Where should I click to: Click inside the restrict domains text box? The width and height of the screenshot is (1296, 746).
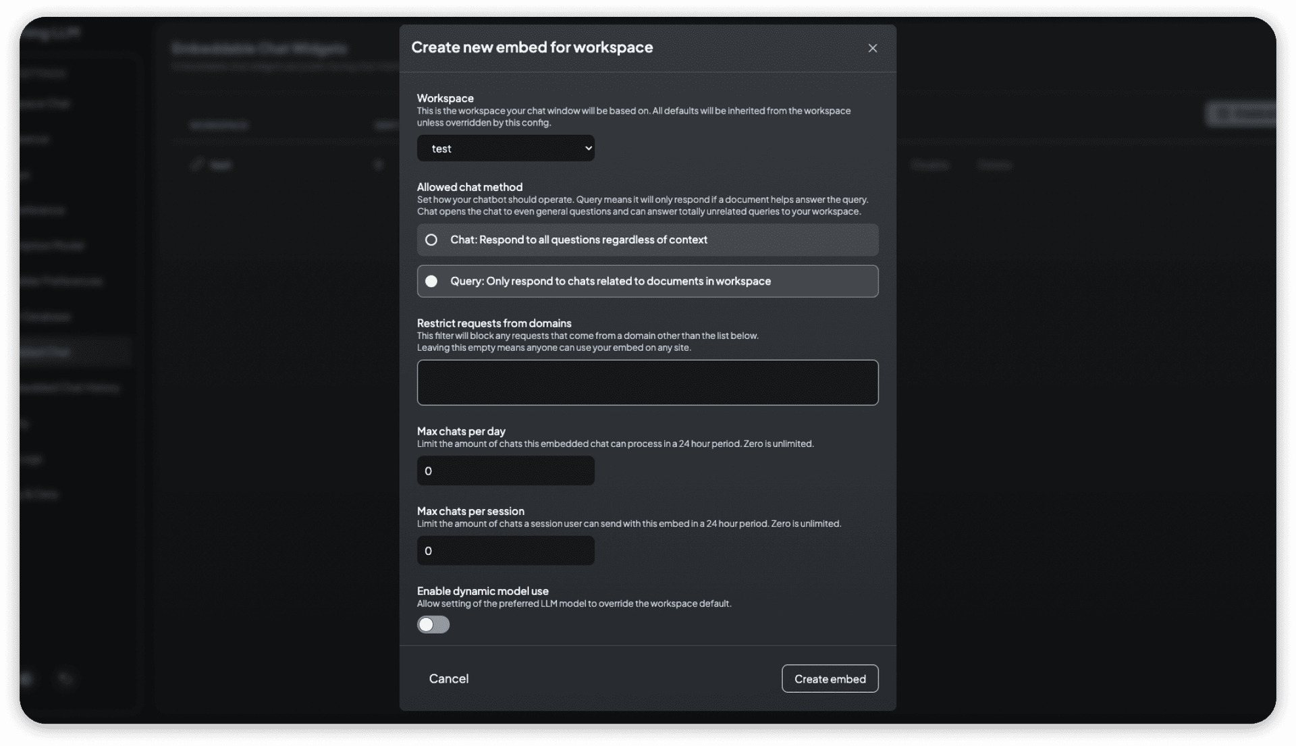click(647, 383)
